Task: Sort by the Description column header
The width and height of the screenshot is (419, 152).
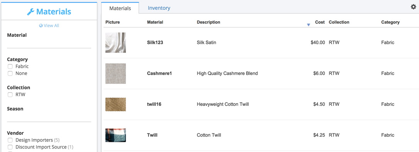Action: tap(208, 22)
